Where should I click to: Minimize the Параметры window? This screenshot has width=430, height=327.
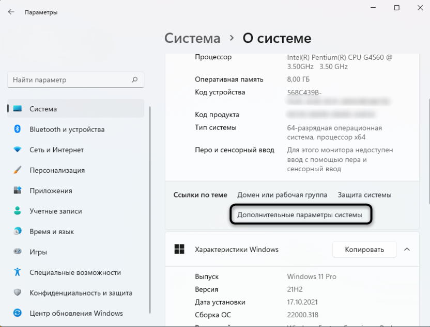(373, 8)
